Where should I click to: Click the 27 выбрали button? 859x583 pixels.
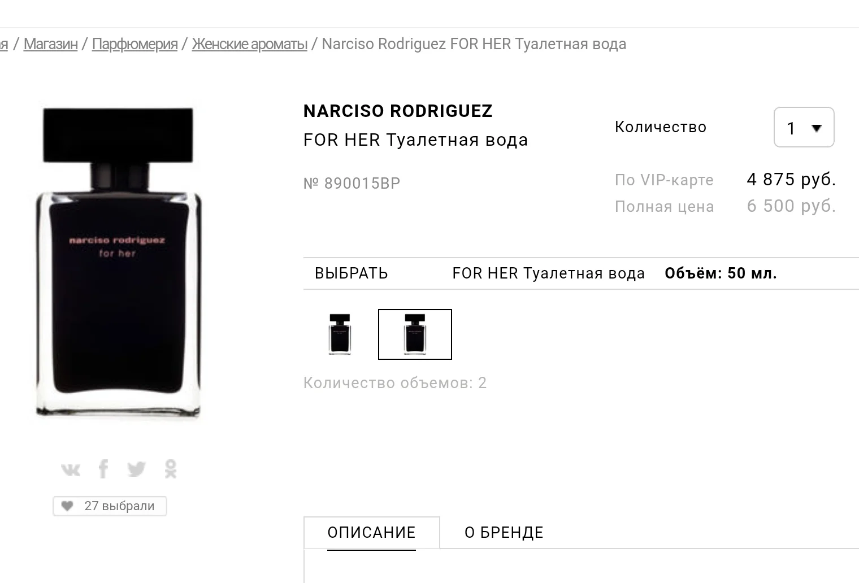pyautogui.click(x=110, y=506)
